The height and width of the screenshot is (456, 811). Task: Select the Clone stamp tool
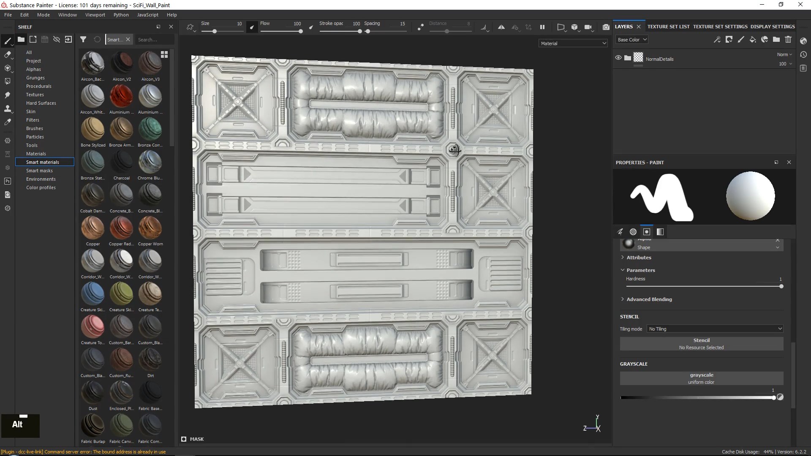[x=7, y=109]
